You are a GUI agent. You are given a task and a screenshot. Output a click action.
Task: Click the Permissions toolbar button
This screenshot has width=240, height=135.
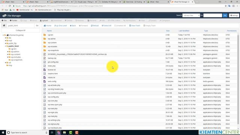129,20
